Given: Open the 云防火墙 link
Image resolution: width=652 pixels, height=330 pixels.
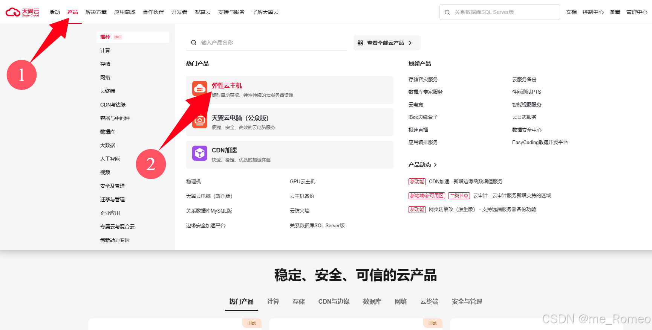Looking at the screenshot, I should coord(300,211).
